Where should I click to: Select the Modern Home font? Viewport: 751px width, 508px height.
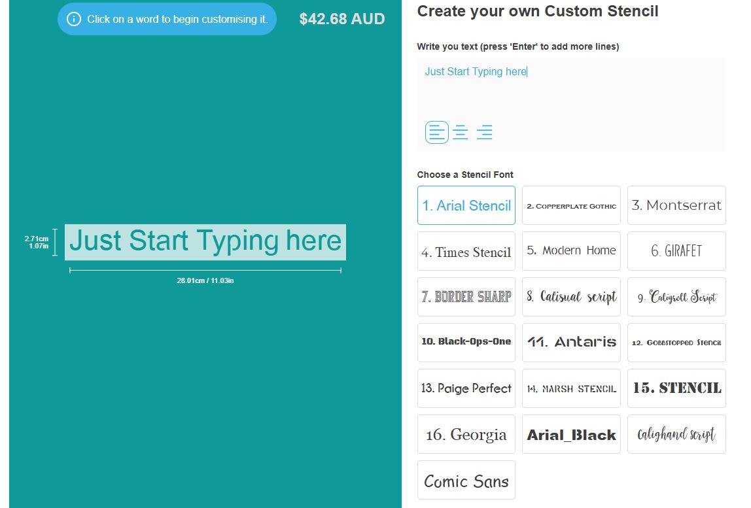click(571, 251)
